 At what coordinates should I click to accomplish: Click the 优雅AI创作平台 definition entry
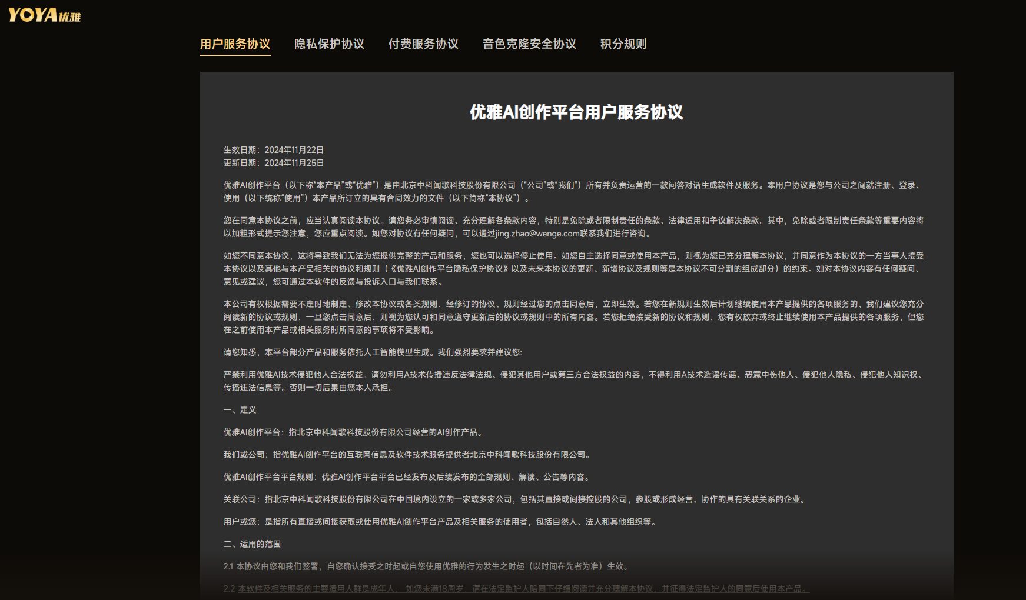[353, 432]
